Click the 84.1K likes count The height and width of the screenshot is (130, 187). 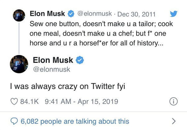(30, 101)
